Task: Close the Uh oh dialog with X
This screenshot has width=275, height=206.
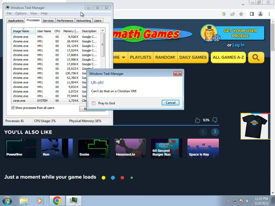Action: [178, 73]
